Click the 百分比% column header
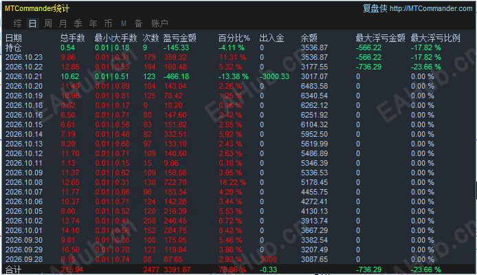 pos(234,38)
